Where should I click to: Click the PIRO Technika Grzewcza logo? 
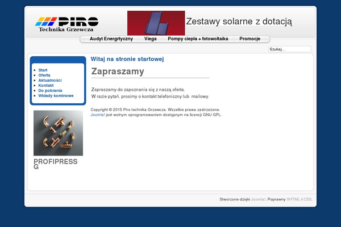pyautogui.click(x=66, y=24)
